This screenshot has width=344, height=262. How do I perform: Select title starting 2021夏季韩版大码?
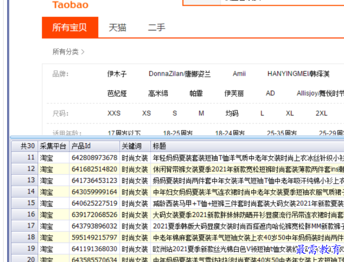pos(248,226)
